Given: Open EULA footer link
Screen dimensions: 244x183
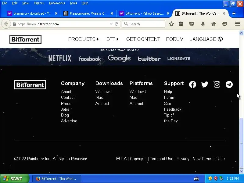Looking at the screenshot, I should click(121, 159).
